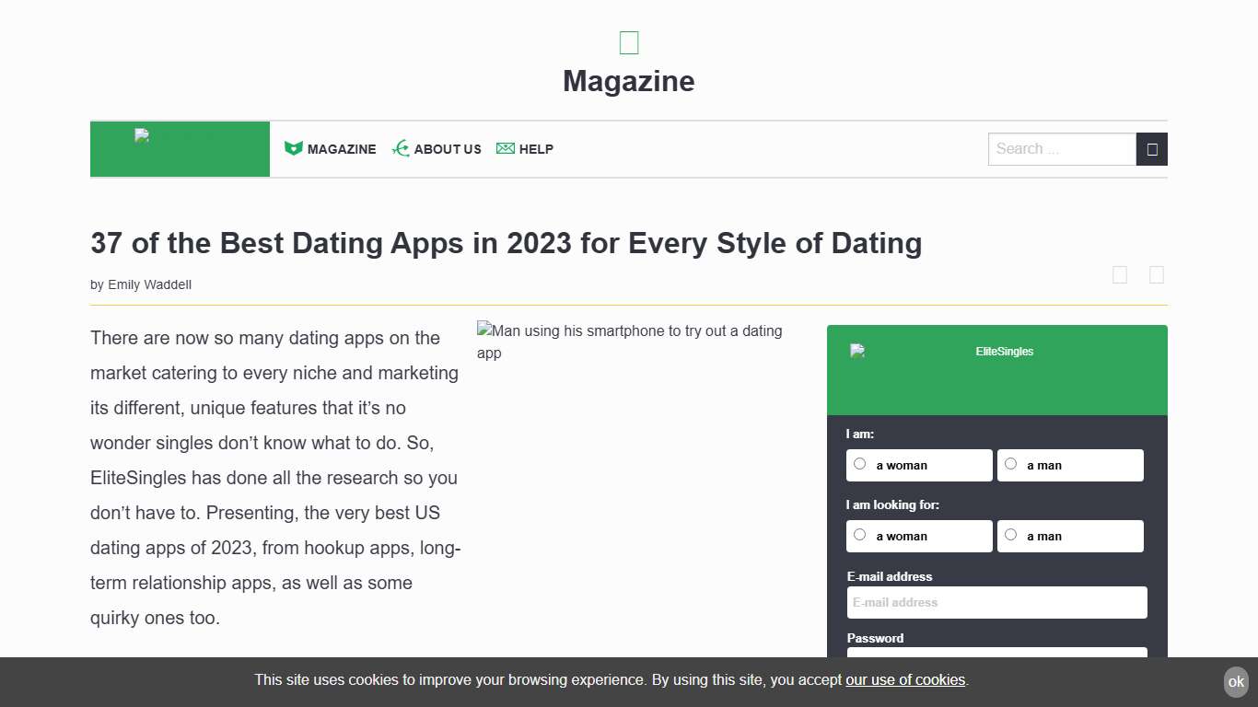Image resolution: width=1258 pixels, height=707 pixels.
Task: Click the first share icon beside the headline
Action: (1120, 274)
